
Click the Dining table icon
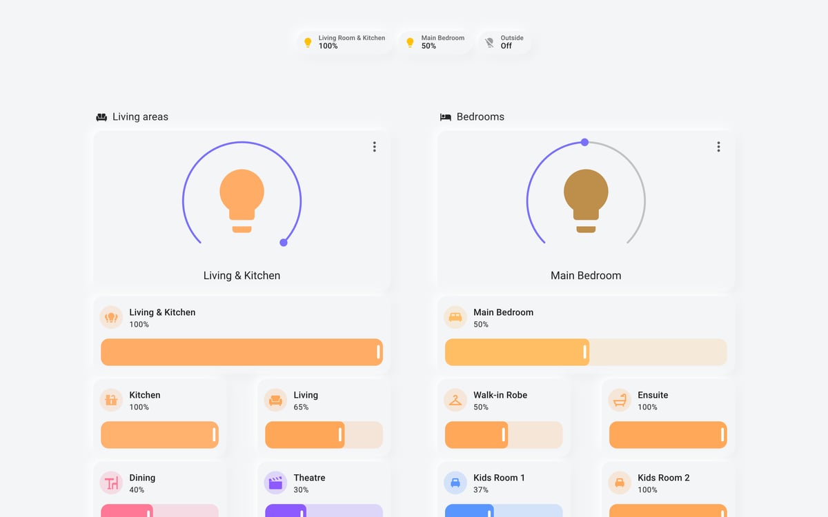pyautogui.click(x=110, y=483)
